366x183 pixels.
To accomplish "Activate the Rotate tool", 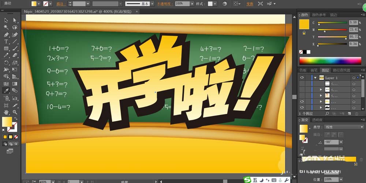I will pos(6,62).
